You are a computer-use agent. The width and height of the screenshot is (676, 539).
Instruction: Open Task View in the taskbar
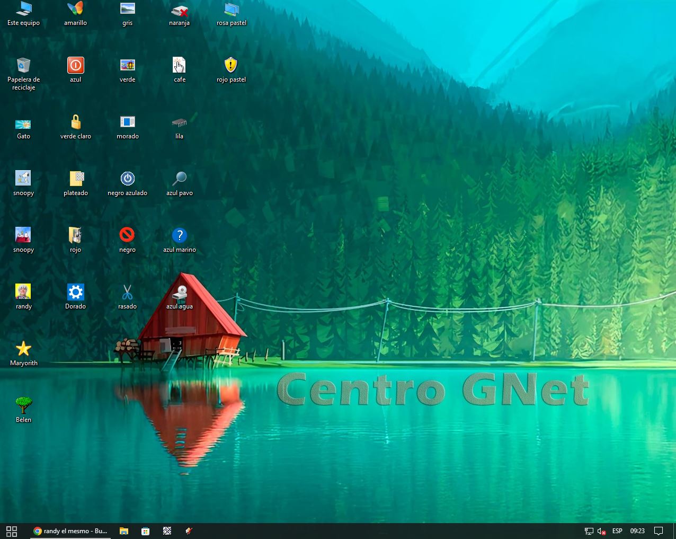[x=12, y=531]
